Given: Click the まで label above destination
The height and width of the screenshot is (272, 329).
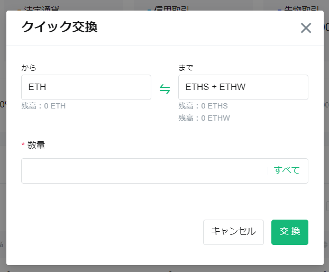Looking at the screenshot, I should pos(186,68).
